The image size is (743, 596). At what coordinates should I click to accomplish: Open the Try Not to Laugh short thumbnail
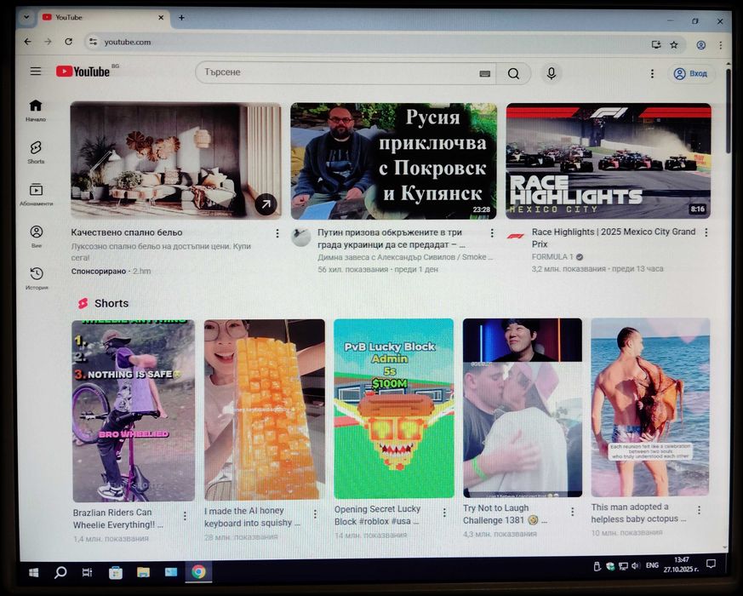[523, 408]
